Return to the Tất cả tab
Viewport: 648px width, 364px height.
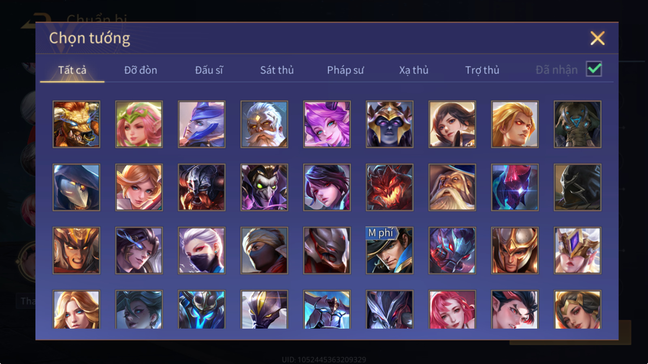pyautogui.click(x=72, y=70)
